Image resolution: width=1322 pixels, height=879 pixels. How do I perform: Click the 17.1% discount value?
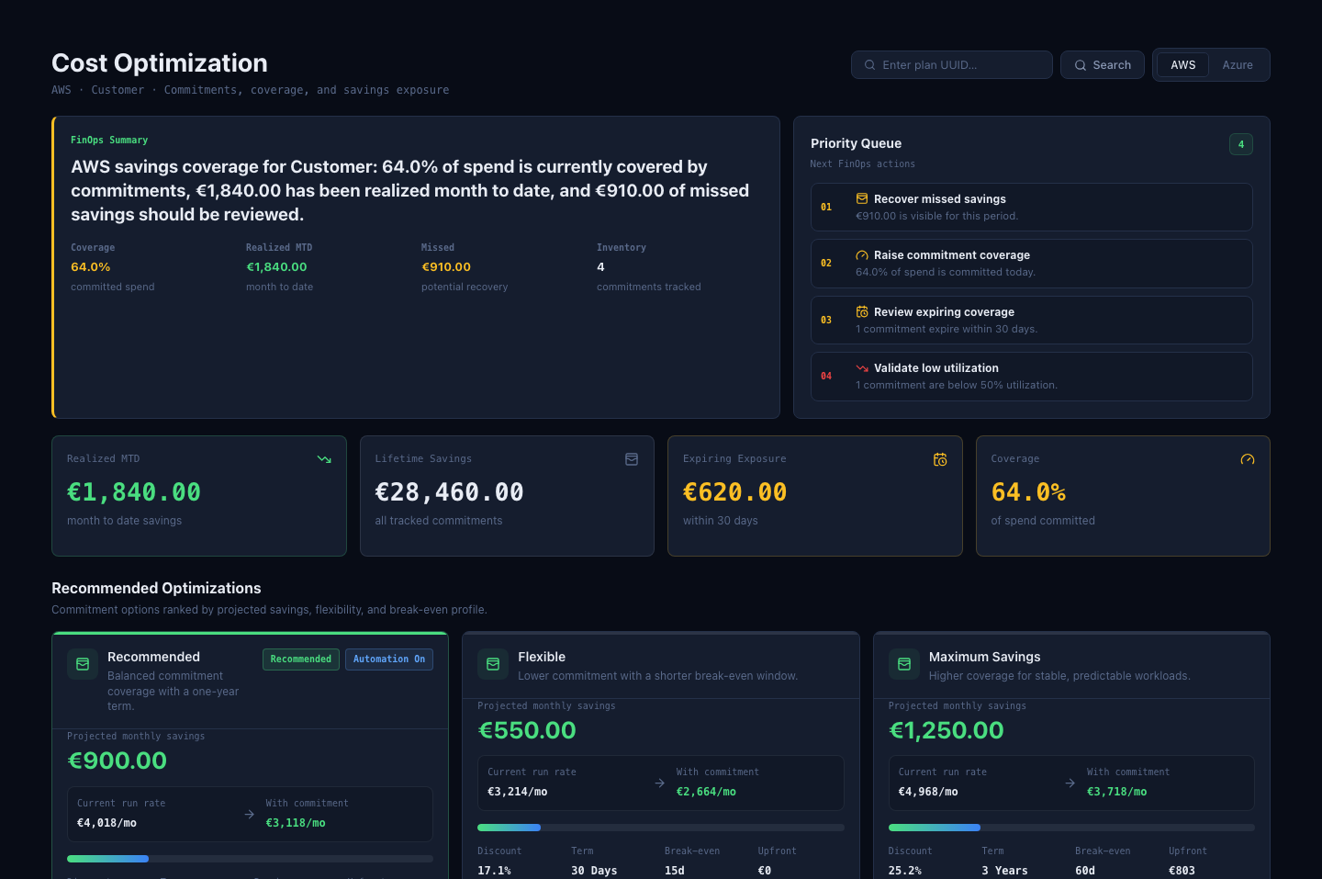[494, 871]
